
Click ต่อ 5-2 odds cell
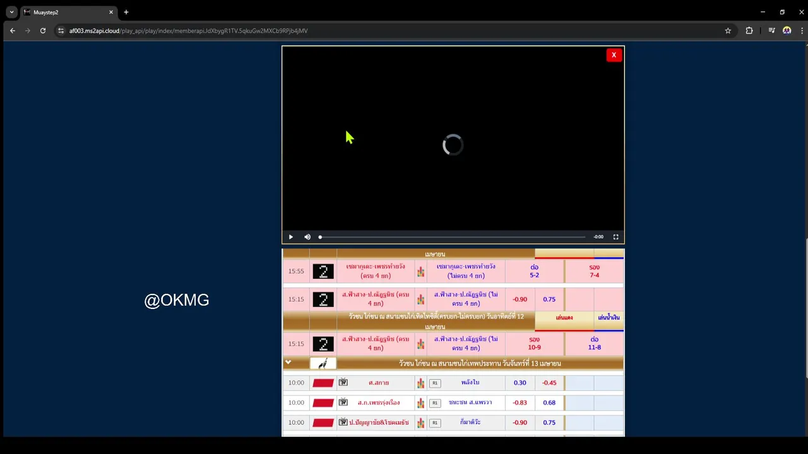pyautogui.click(x=534, y=271)
